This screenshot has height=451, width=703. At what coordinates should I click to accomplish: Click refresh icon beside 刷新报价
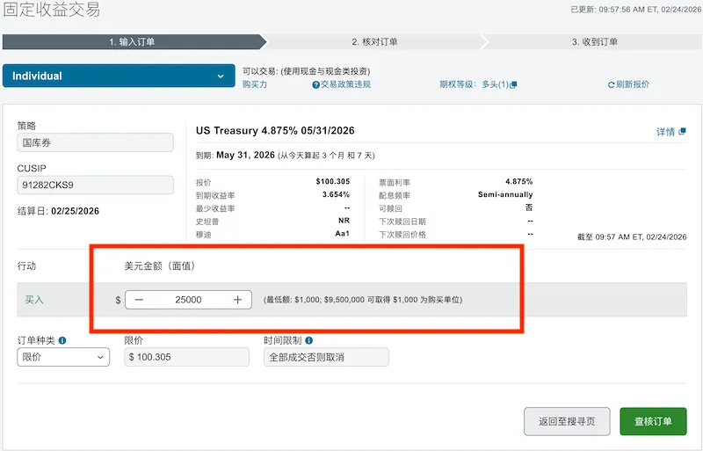point(611,84)
